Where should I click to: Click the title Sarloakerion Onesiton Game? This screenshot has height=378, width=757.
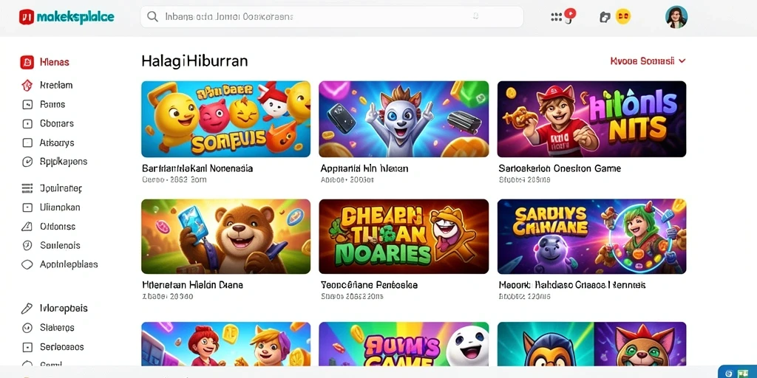(x=560, y=169)
